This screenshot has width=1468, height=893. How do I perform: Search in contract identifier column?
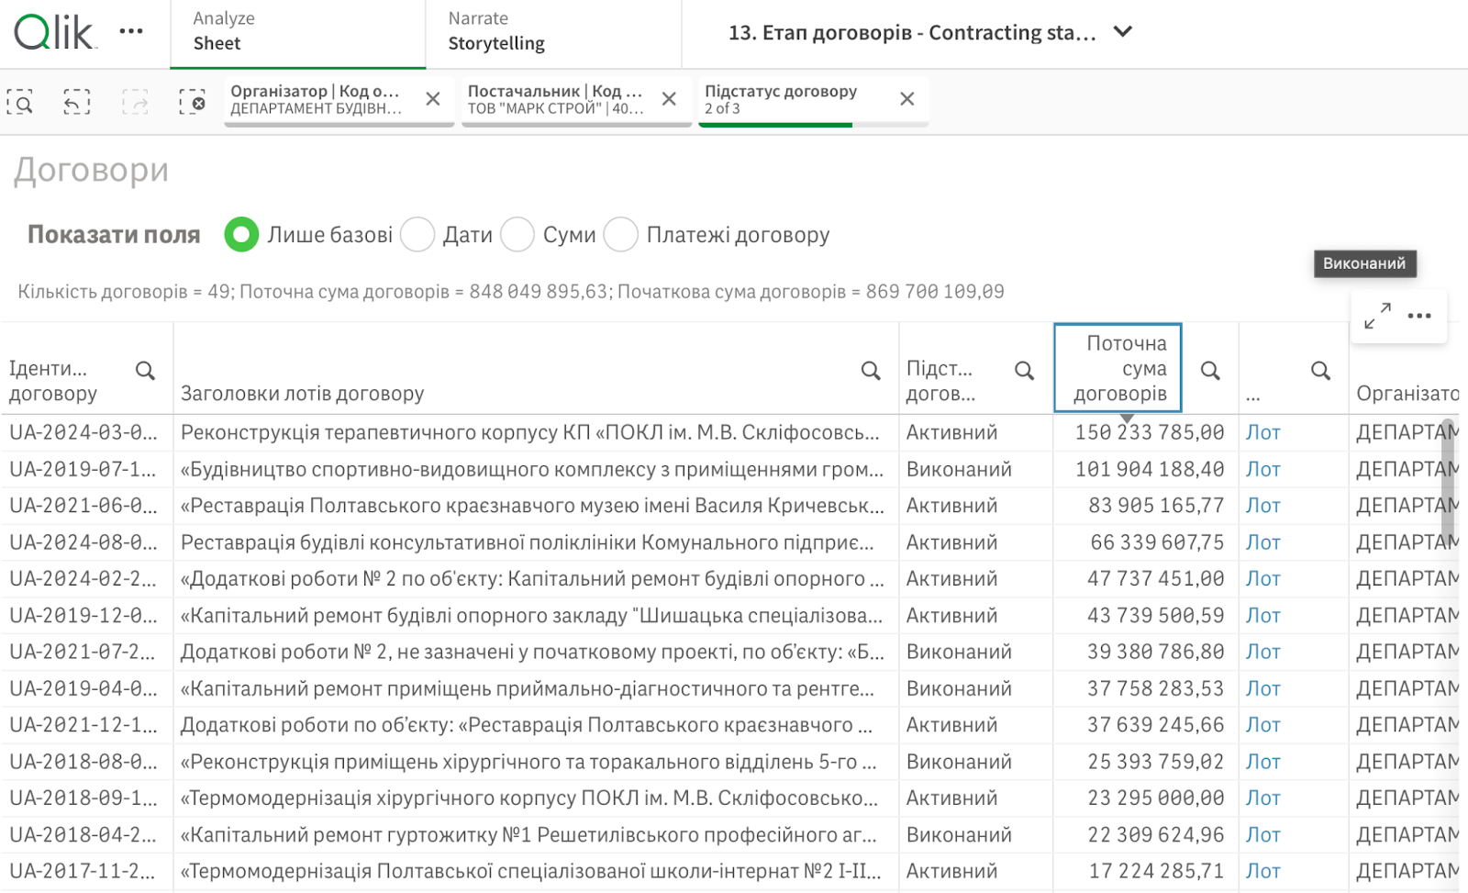pos(145,371)
